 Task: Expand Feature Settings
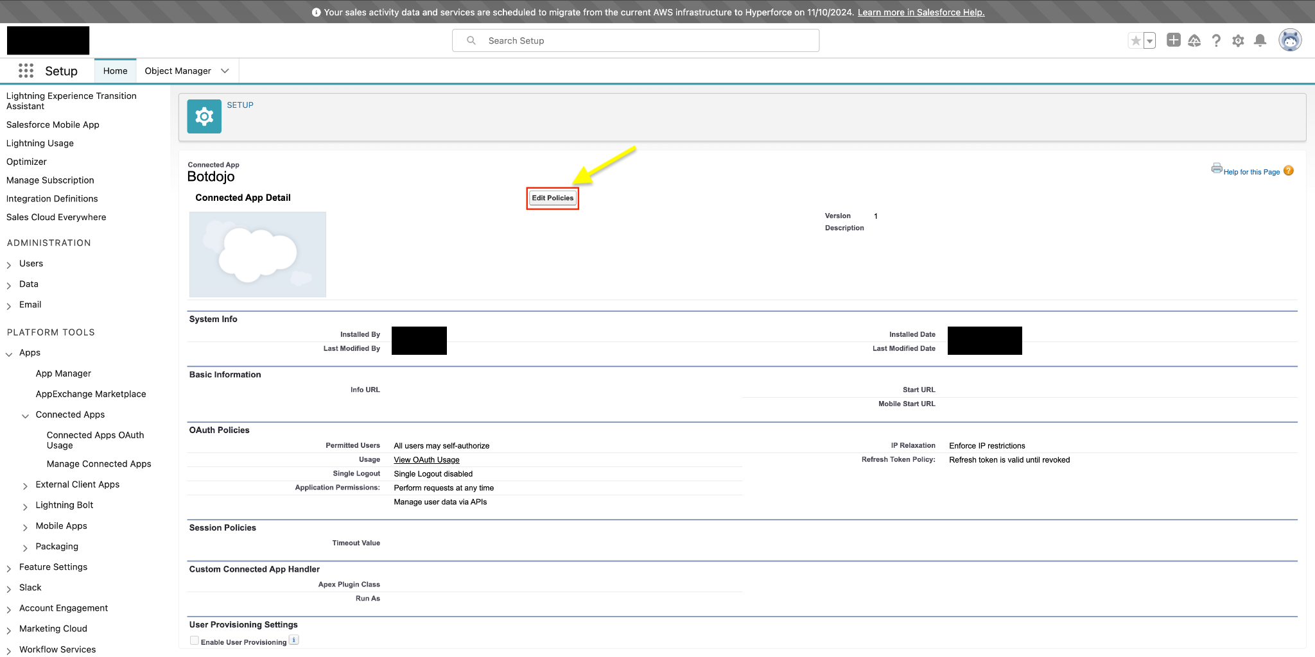point(9,568)
